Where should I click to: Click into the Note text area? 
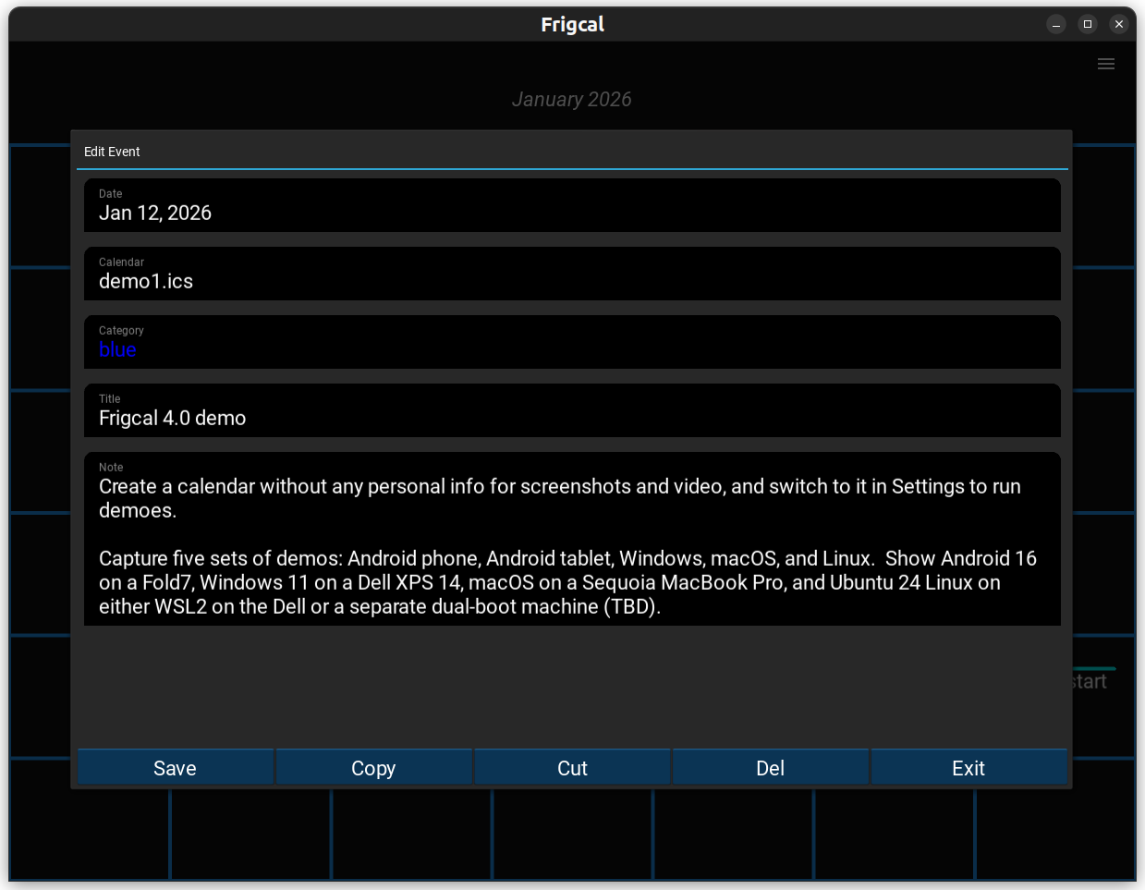572,539
